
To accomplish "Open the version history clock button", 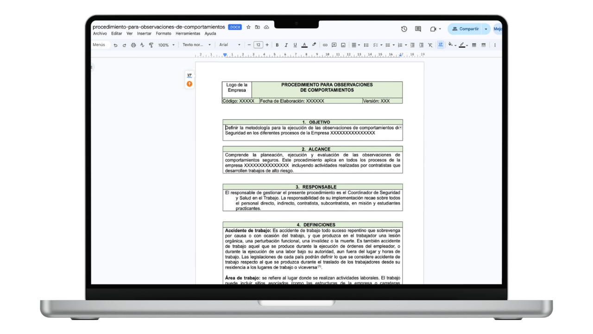I will point(404,29).
